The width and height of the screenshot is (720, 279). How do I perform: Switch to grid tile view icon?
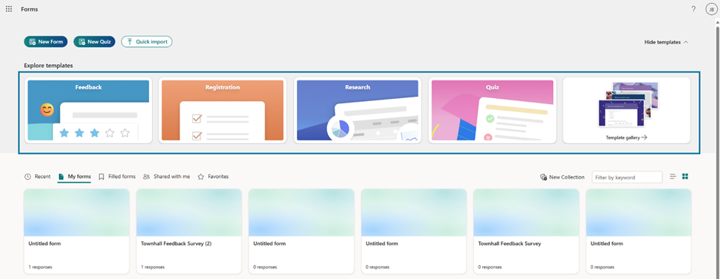tap(685, 176)
